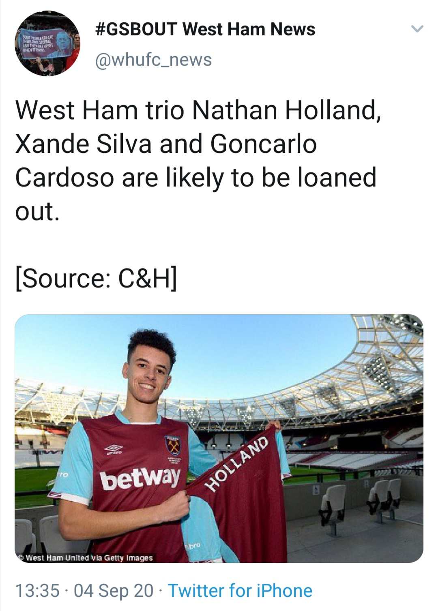Open #GSBOUT West Ham News display name
The height and width of the screenshot is (611, 438).
click(x=204, y=29)
